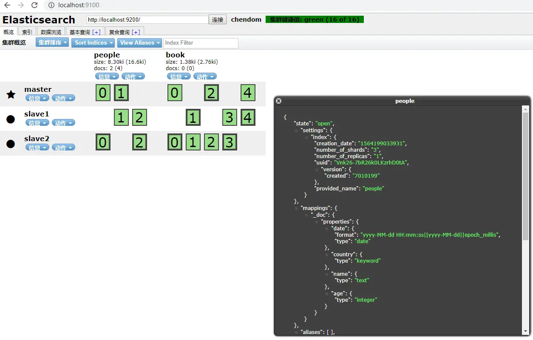Collapse the "index" node in JSON
533x340 pixels.
click(307, 137)
